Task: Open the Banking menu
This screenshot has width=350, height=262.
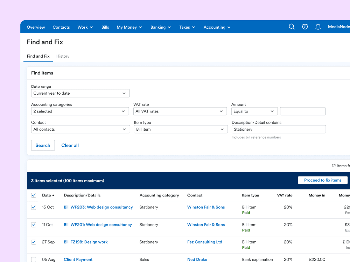Action: 161,27
